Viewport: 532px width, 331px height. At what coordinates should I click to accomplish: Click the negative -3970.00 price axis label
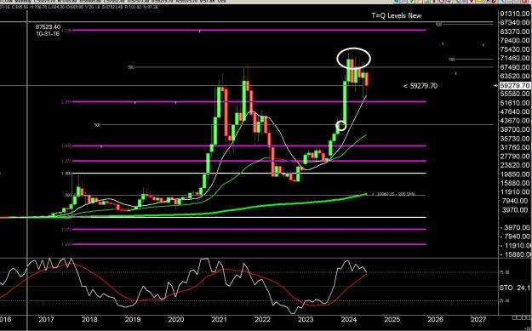[x=515, y=228]
